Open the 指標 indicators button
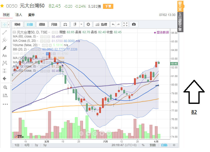The image size is (210, 152). 101,24
